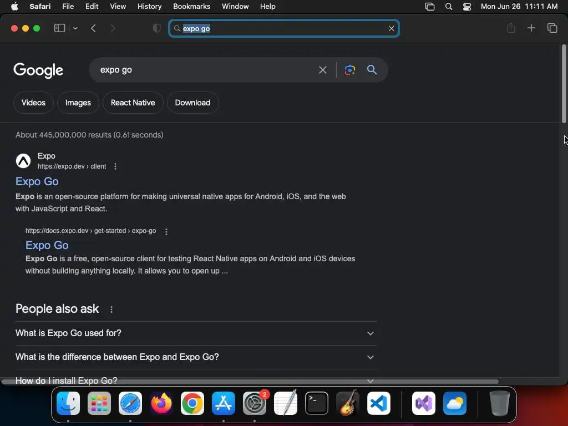Open People also ask options menu
Viewport: 568px width, 426px height.
pyautogui.click(x=111, y=310)
